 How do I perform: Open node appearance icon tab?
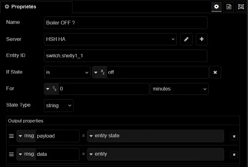(x=241, y=7)
